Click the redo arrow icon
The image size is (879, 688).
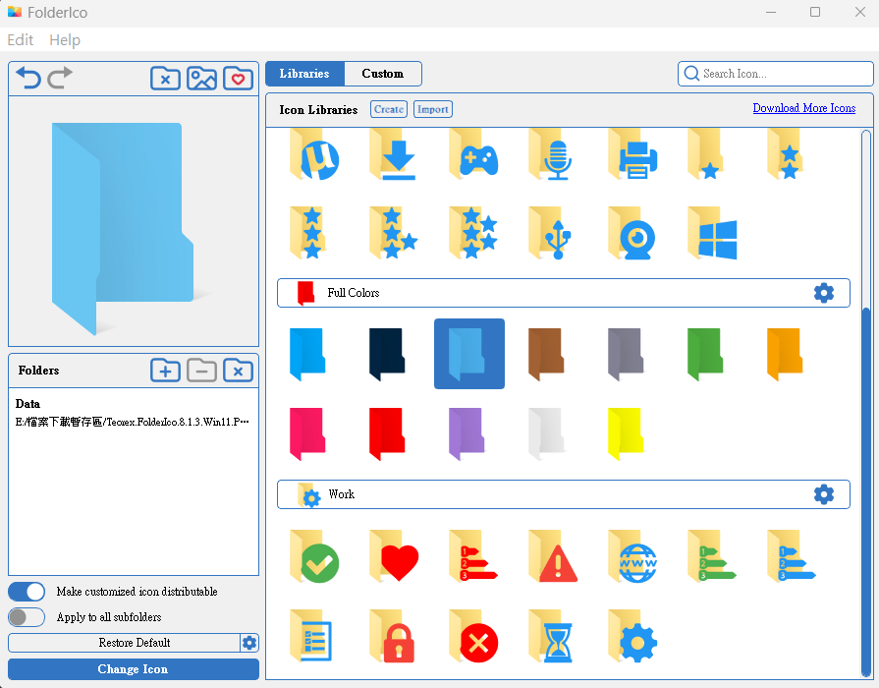coord(60,79)
